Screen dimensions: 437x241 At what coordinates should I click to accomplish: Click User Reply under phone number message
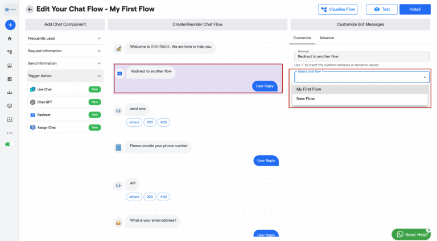tap(266, 161)
